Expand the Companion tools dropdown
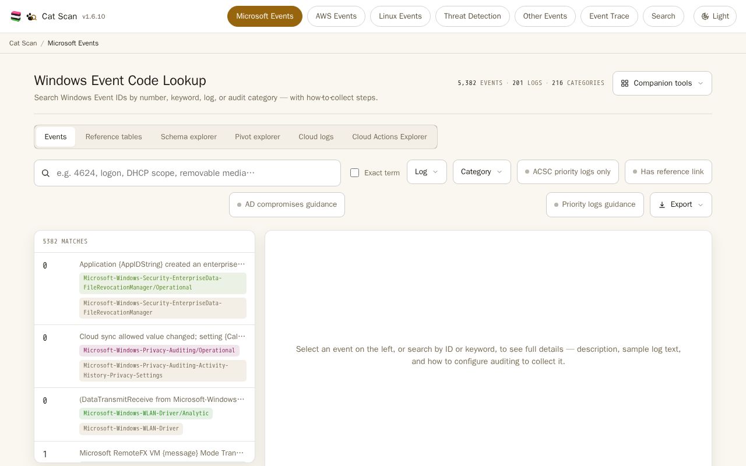The image size is (746, 466). click(x=662, y=83)
